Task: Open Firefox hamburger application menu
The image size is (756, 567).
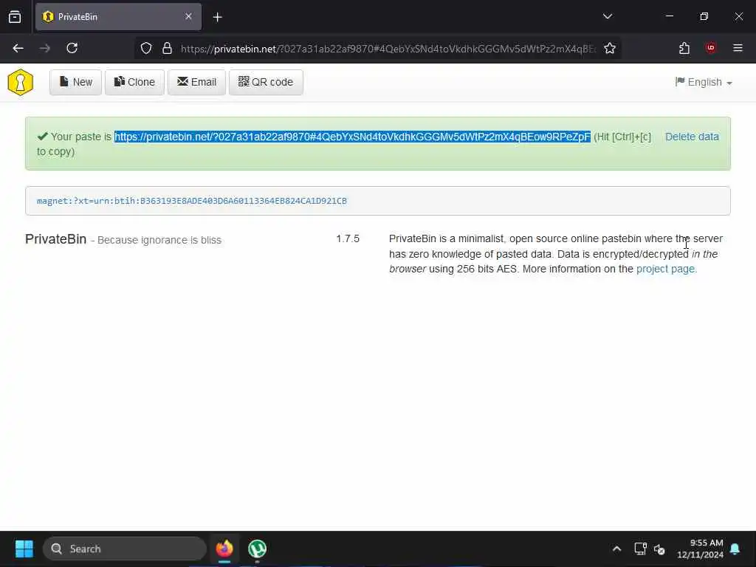Action: 738,48
